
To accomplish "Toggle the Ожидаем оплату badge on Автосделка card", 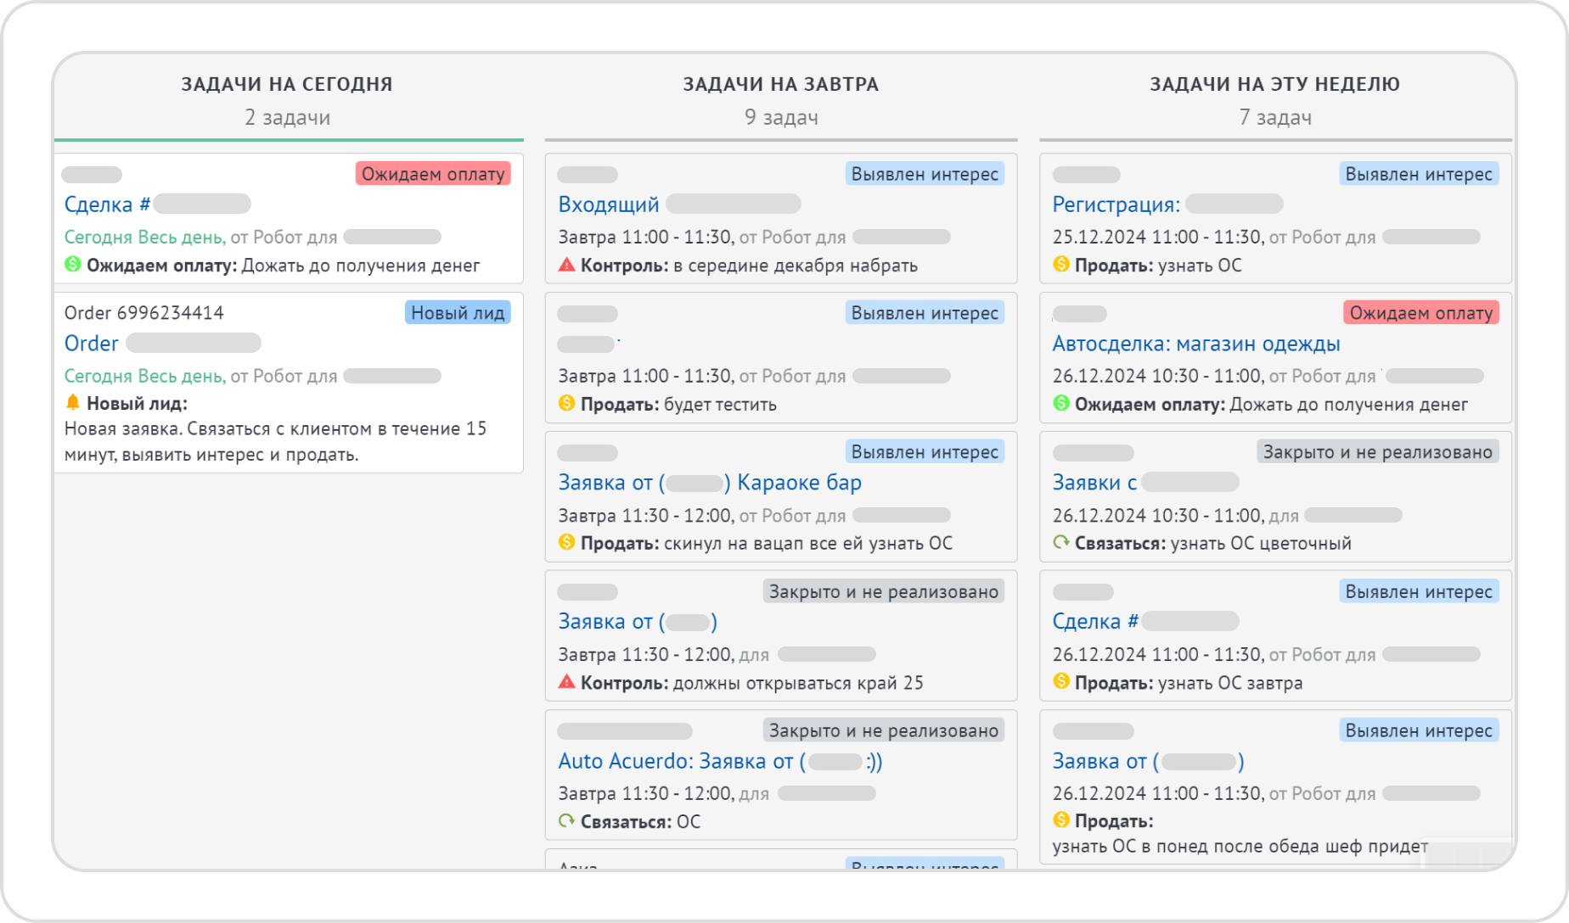I will [1421, 313].
